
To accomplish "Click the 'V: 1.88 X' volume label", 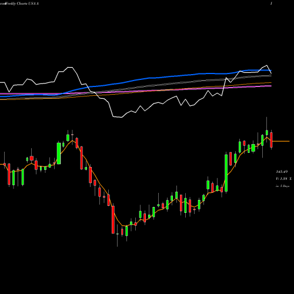I will pos(283,179).
